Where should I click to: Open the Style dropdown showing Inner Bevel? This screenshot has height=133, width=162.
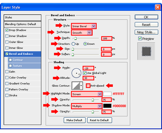tap(84, 26)
